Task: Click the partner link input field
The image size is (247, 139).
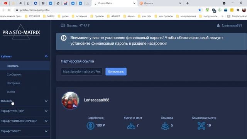Action: 81,71
